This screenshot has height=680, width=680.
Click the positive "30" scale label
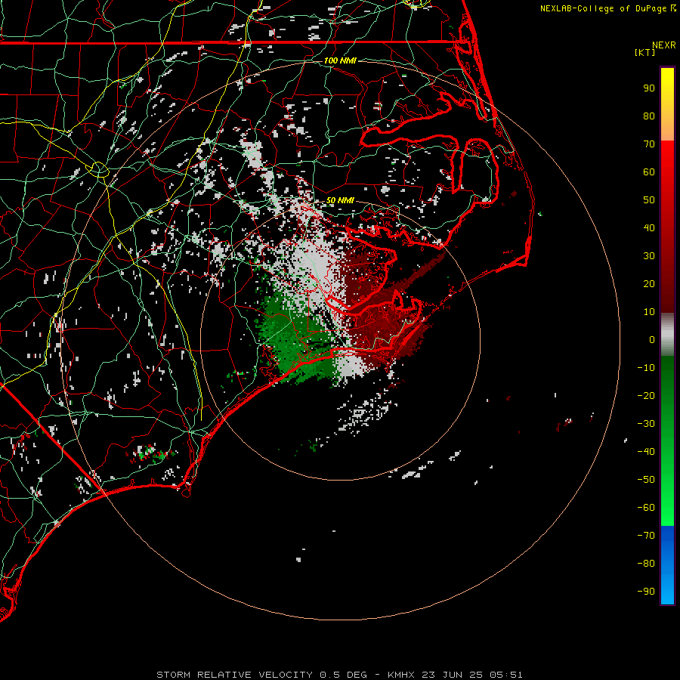point(649,256)
